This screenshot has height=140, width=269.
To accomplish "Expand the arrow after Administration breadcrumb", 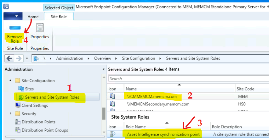I will click(88, 58).
